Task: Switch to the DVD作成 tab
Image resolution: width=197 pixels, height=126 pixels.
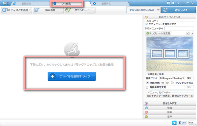Action: point(67,4)
